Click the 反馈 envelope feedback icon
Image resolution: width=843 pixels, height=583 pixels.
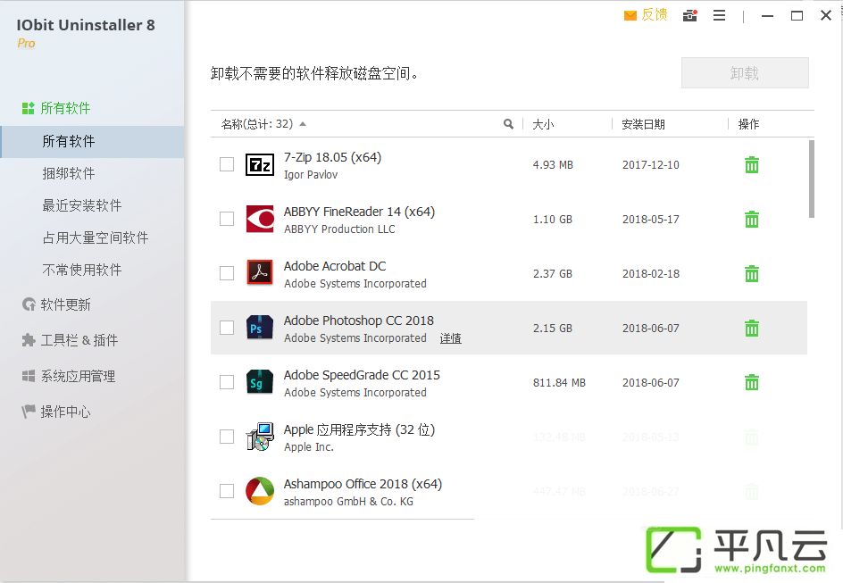coord(630,15)
